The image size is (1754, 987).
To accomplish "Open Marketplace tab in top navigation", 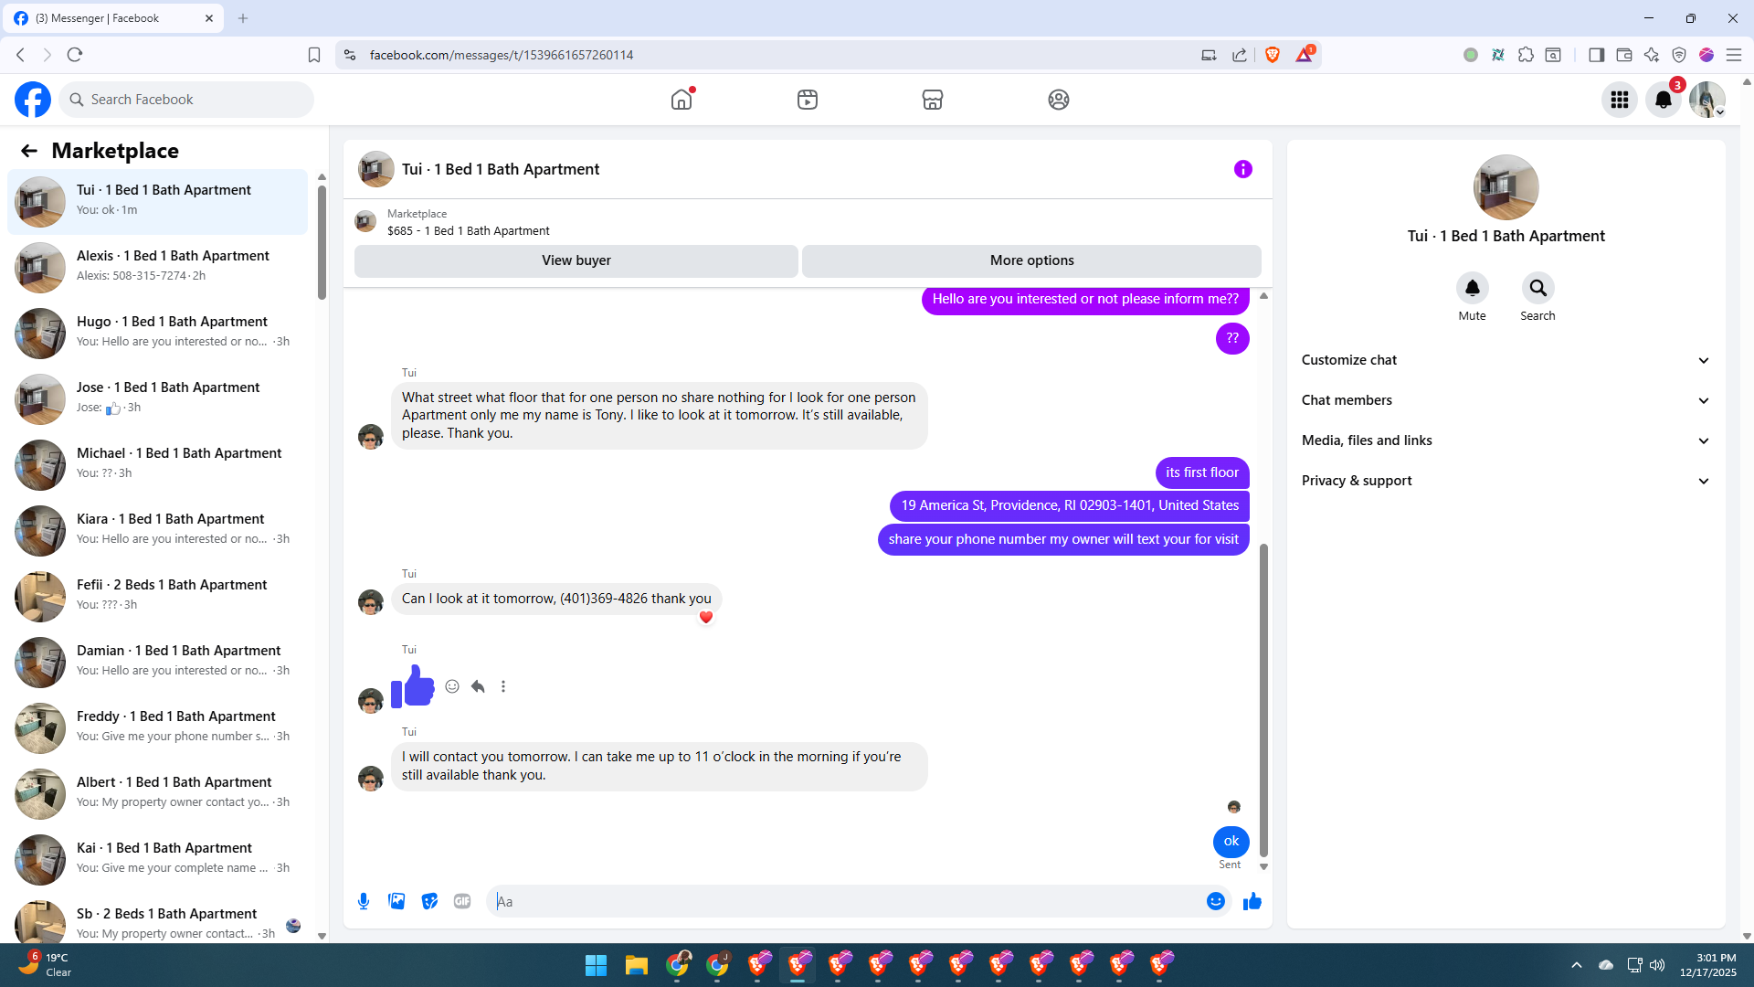I will (x=932, y=100).
